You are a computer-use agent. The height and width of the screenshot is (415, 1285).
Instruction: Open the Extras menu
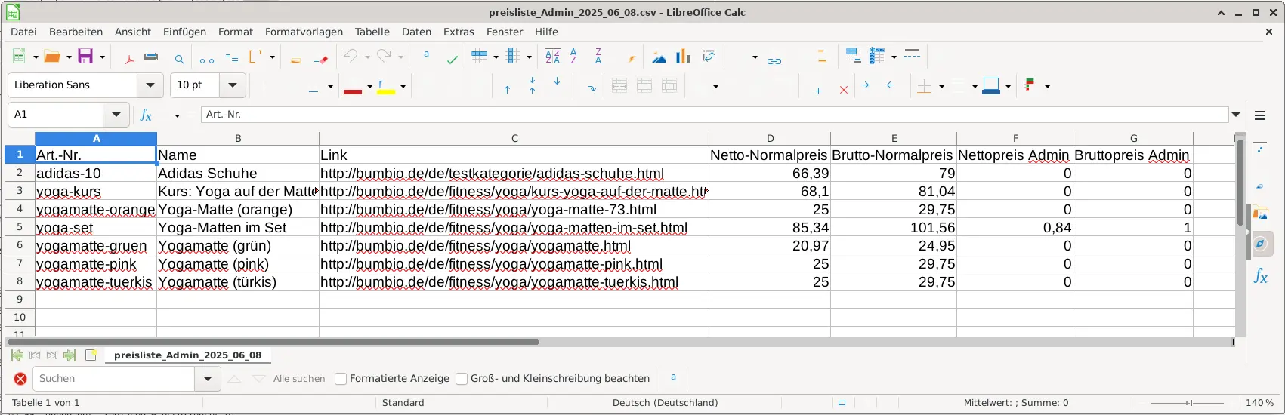(x=459, y=32)
